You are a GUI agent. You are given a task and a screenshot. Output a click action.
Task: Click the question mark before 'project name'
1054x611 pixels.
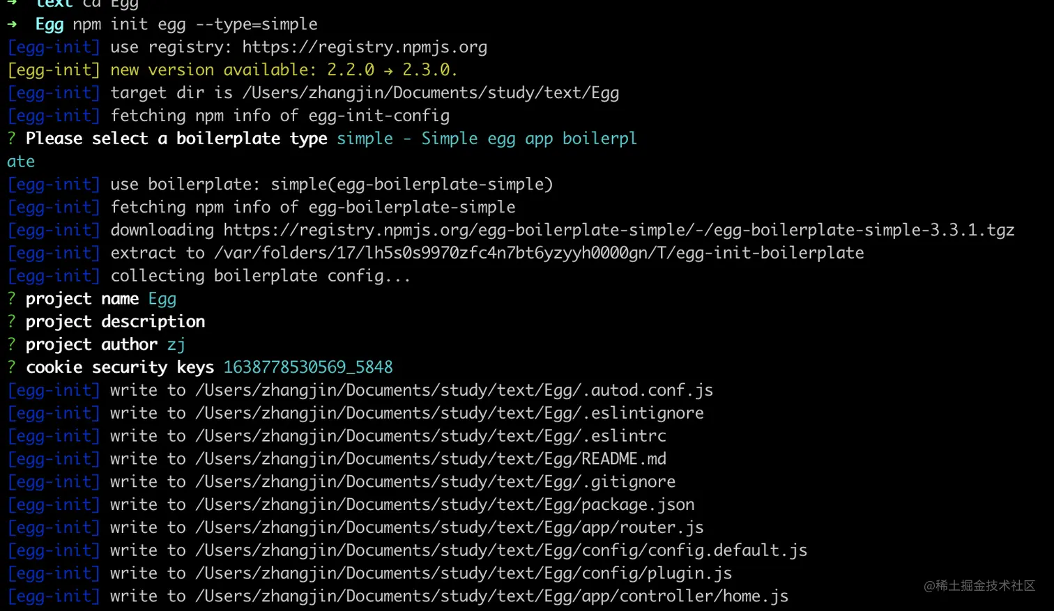[11, 299]
